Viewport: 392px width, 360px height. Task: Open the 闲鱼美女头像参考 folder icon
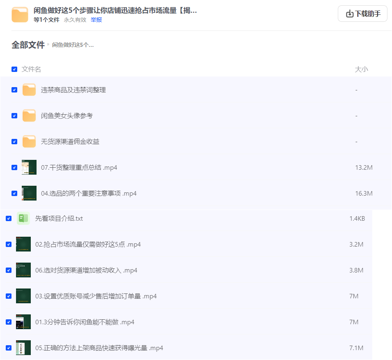pyautogui.click(x=29, y=115)
